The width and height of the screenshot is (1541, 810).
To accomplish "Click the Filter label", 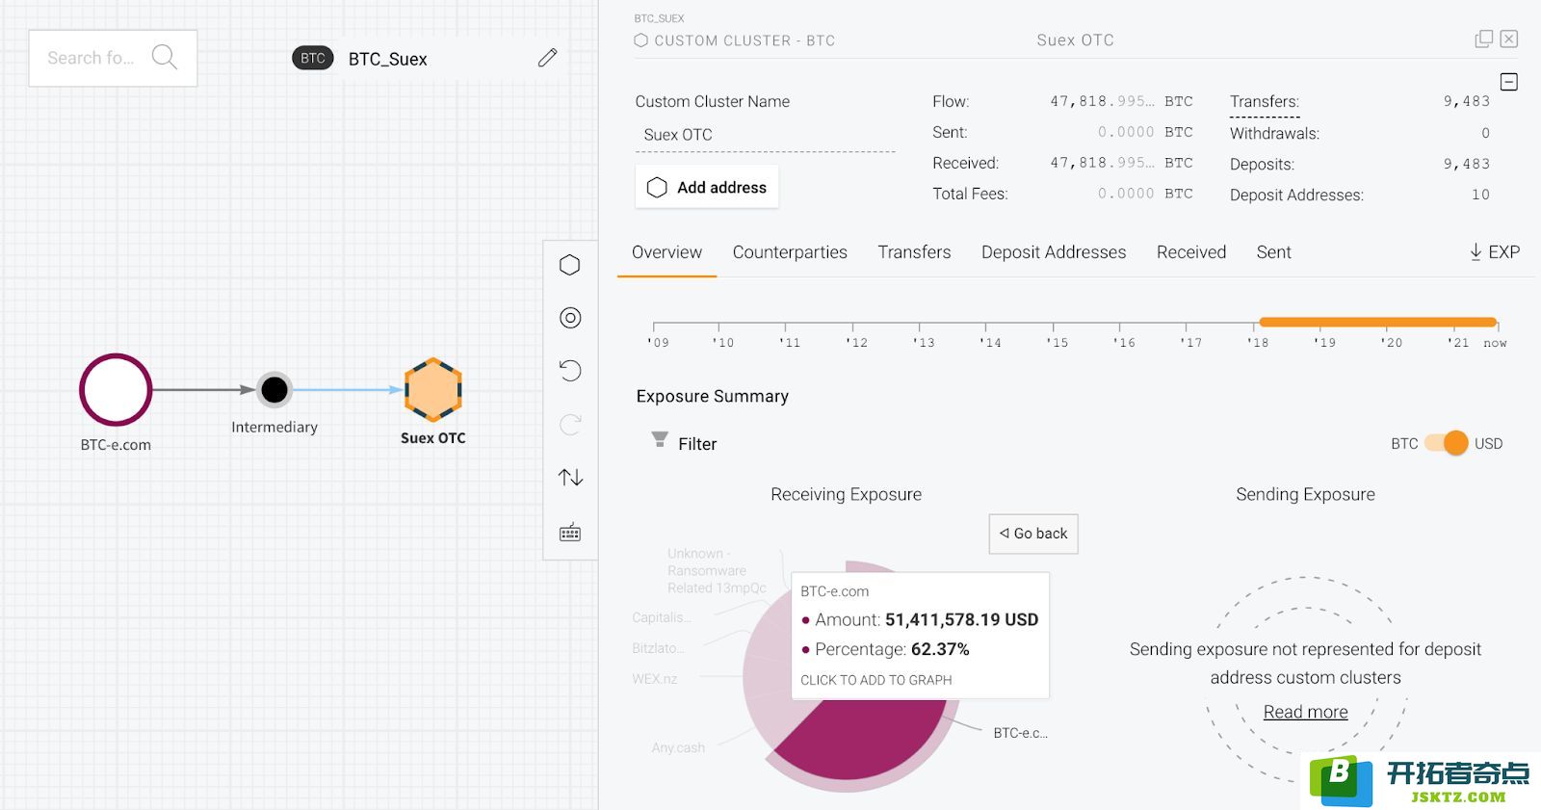I will 697,444.
